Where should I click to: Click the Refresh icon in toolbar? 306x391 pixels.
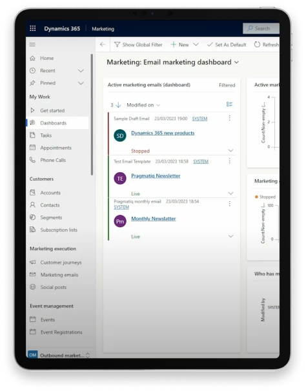tap(257, 45)
